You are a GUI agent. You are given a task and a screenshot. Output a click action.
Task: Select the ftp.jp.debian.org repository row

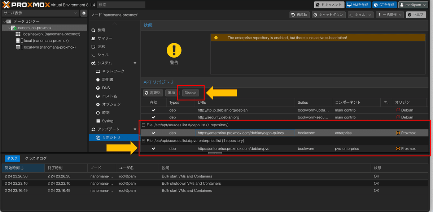285,110
